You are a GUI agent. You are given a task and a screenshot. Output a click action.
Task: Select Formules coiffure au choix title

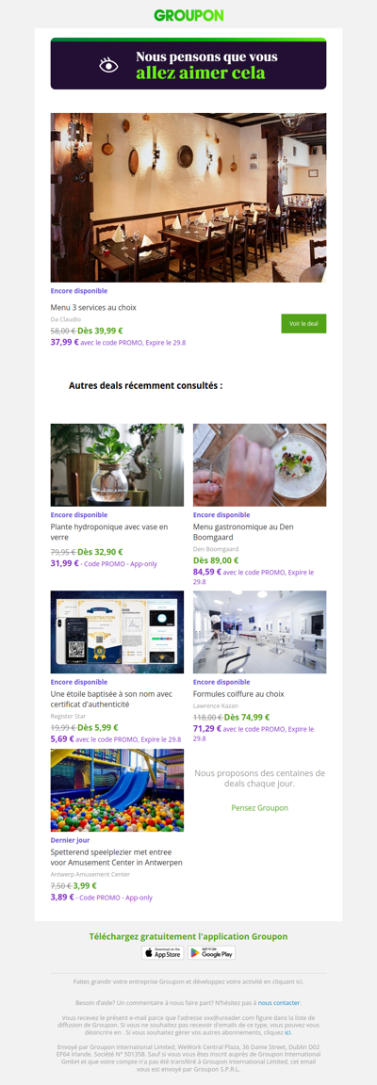point(239,694)
